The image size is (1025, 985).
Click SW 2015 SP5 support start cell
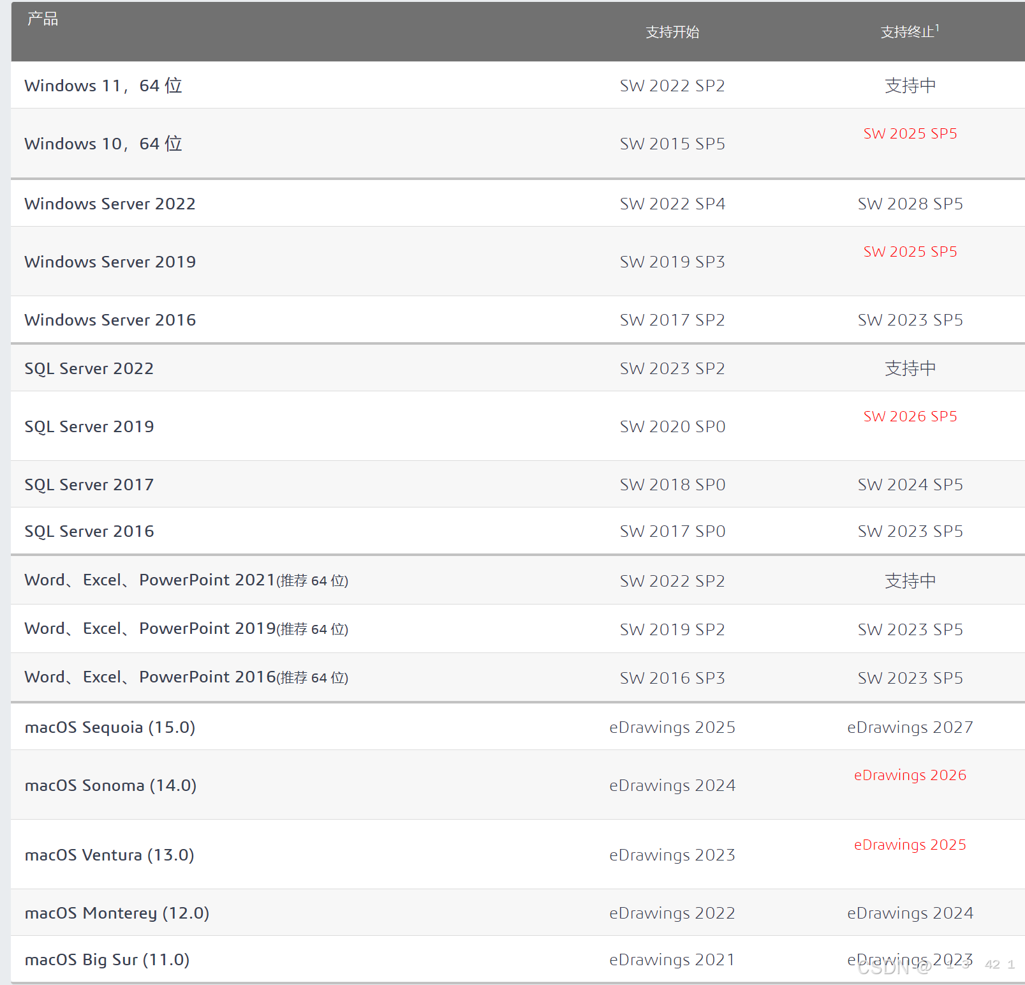tap(672, 144)
